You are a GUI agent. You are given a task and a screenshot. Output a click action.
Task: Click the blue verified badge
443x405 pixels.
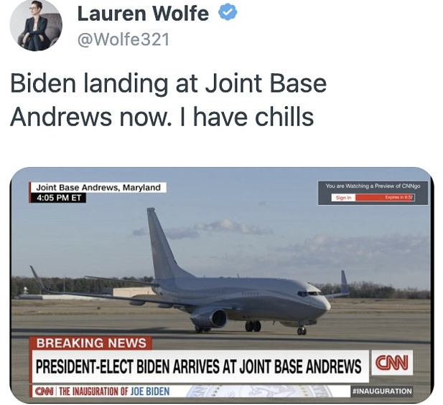[228, 13]
